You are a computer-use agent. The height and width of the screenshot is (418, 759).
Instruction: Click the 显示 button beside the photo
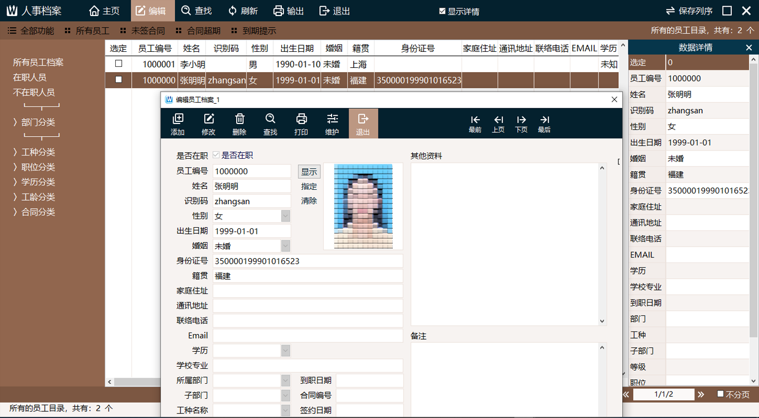[309, 172]
